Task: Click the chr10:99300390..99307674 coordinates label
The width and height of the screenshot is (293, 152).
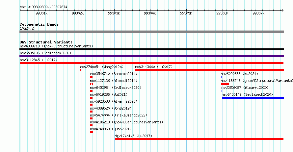Action: click(43, 7)
